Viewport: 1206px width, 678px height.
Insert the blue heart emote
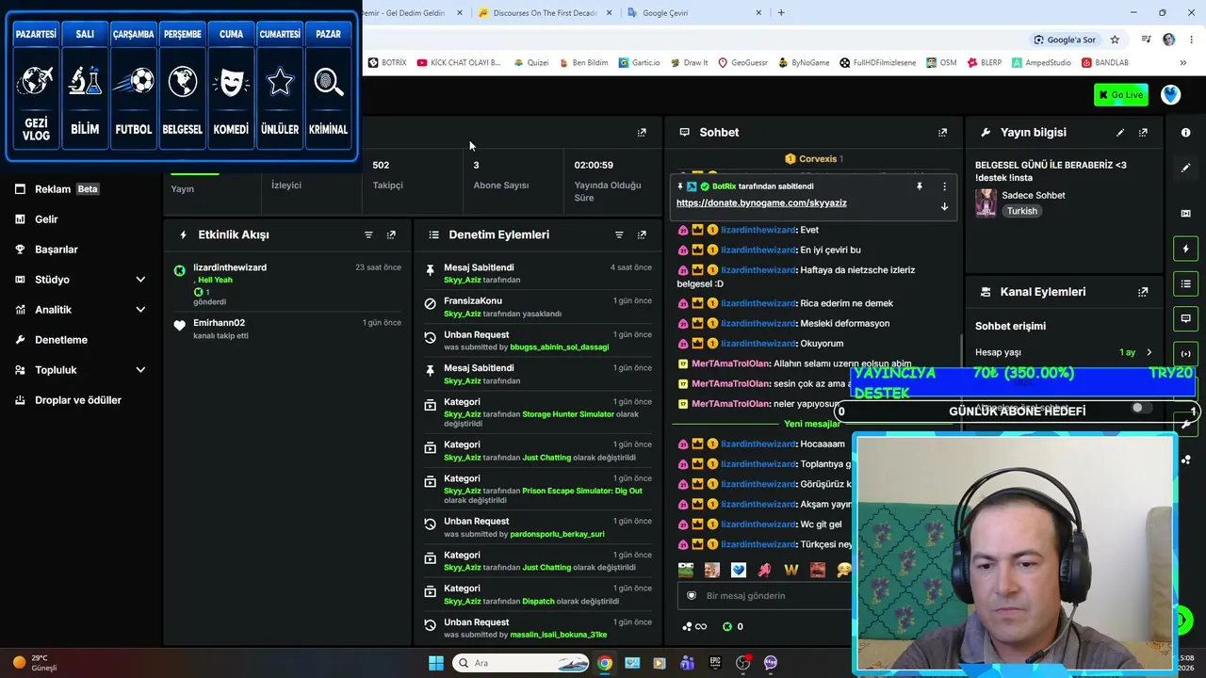tap(739, 570)
